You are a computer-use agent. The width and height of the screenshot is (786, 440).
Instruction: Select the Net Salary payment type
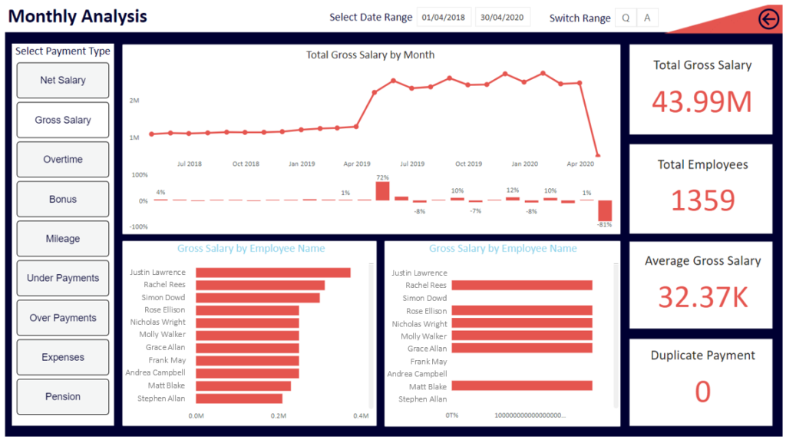pos(63,81)
